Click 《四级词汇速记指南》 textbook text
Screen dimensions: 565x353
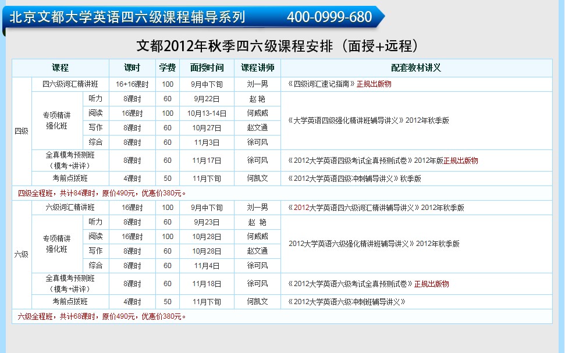[321, 84]
